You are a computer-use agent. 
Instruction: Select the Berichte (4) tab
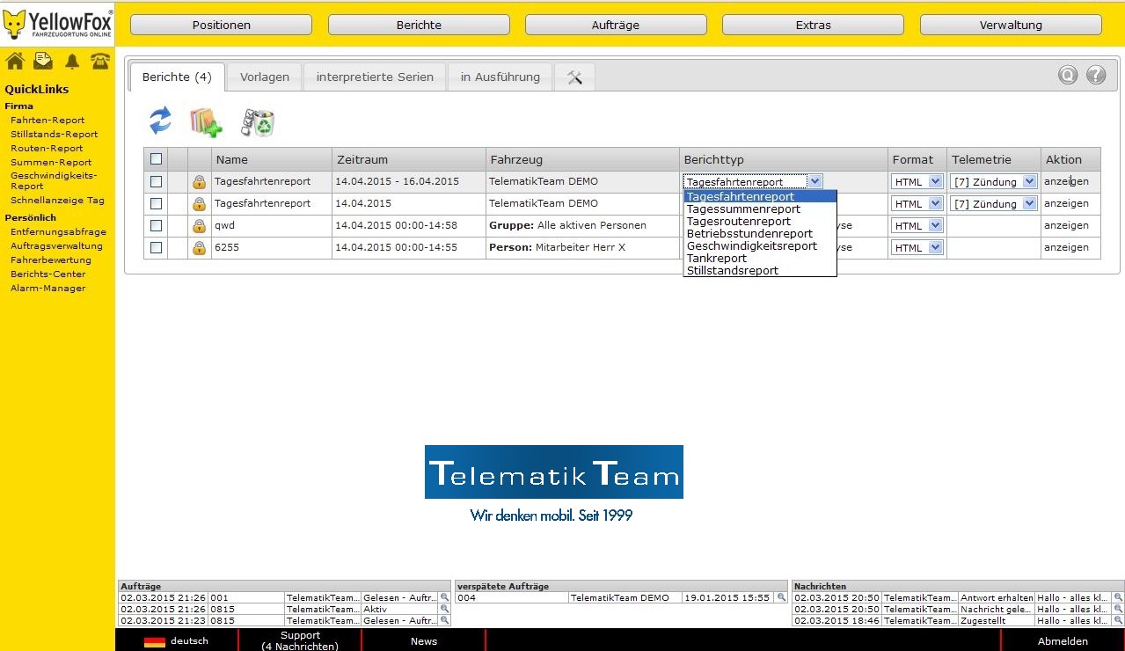click(177, 77)
